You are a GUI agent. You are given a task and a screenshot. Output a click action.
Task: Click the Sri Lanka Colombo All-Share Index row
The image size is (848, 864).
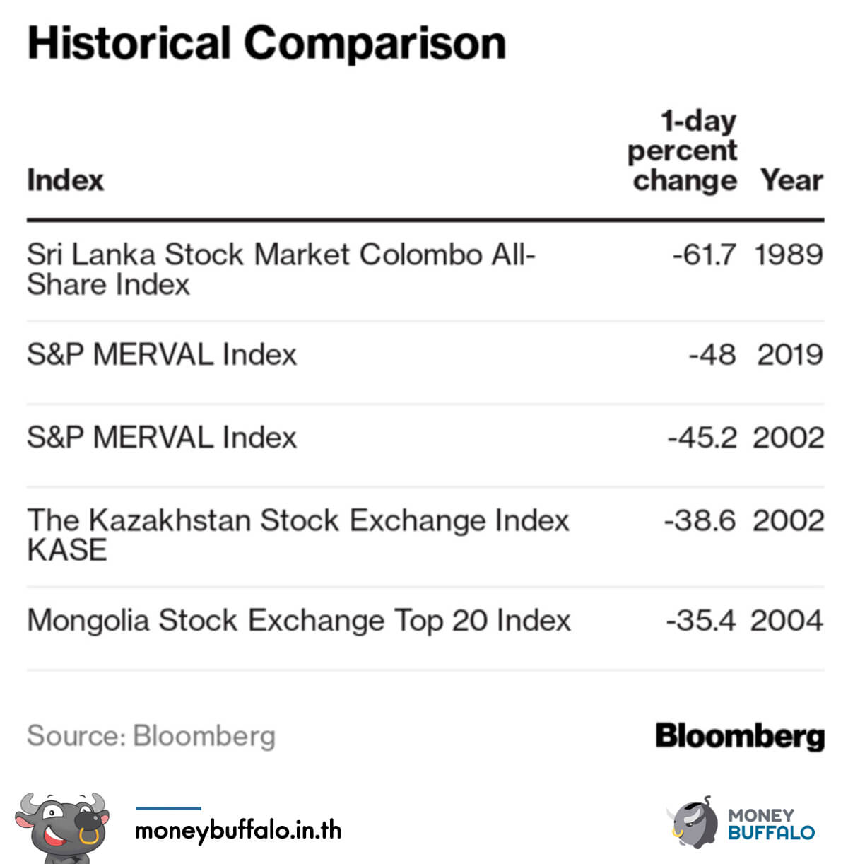coord(281,269)
